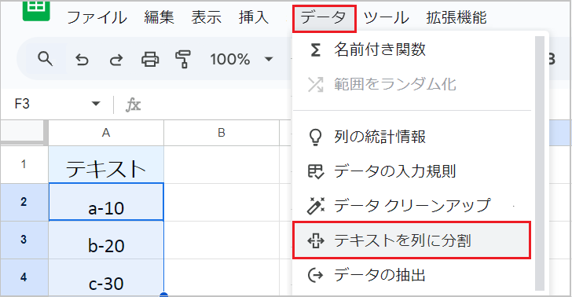Open the 挿入 menu
Viewport: 572px width, 297px height.
click(x=254, y=17)
